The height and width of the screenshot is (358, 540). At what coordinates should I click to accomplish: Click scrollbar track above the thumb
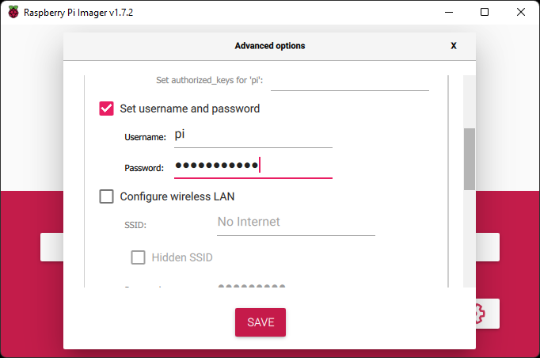coord(469,101)
